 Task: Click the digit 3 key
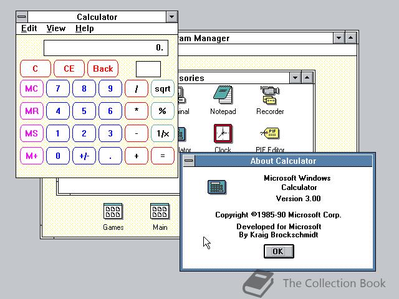(110, 133)
